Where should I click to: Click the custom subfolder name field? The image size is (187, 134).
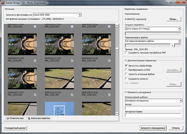pyautogui.click(x=153, y=34)
